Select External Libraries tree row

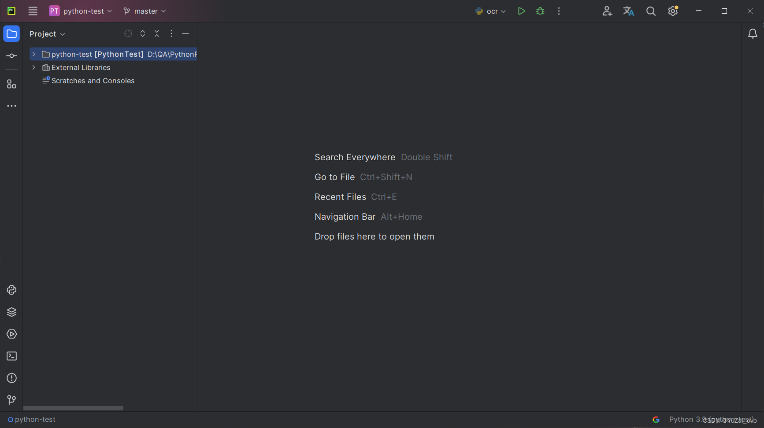(x=113, y=67)
